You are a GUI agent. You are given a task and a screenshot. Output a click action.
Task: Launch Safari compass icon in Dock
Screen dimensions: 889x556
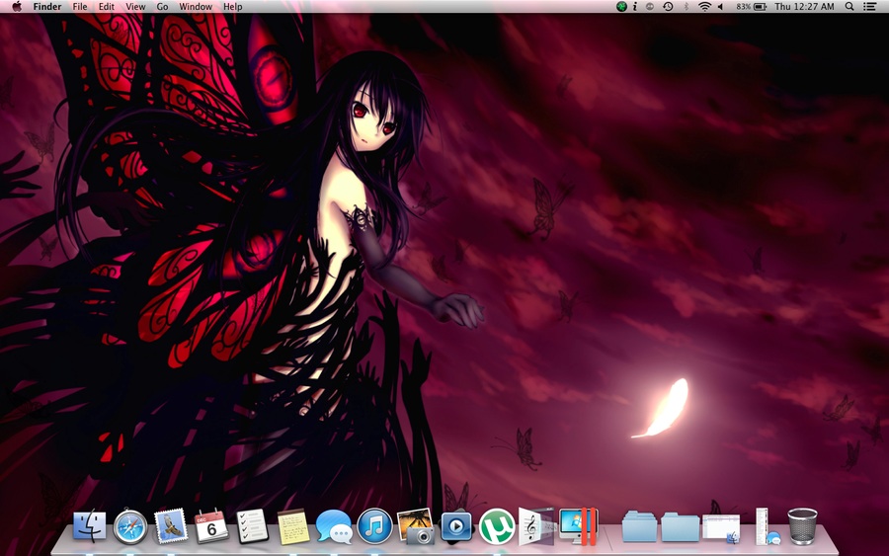(x=130, y=526)
